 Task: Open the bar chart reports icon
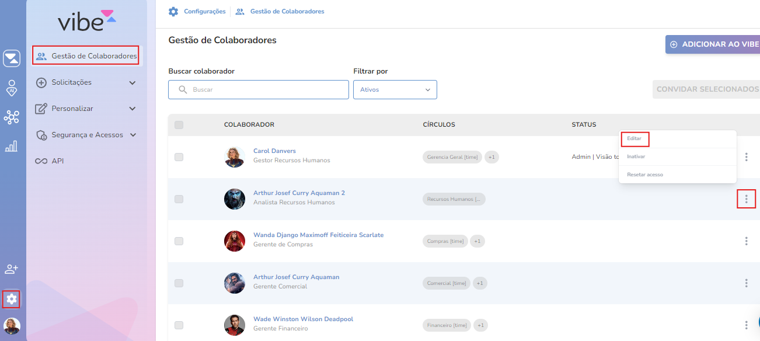coord(11,147)
